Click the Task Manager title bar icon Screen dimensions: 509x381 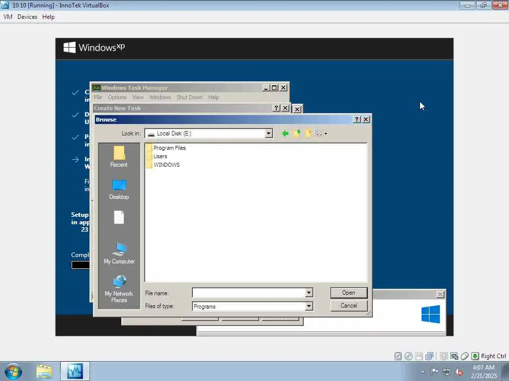[96, 88]
